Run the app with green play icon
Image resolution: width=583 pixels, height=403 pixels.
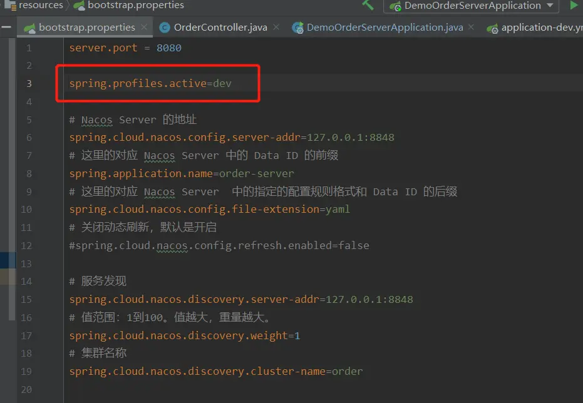click(x=573, y=5)
